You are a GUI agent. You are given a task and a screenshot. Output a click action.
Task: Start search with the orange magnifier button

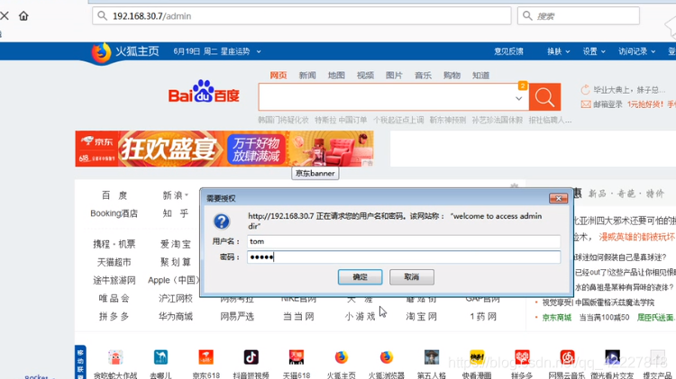coord(544,97)
